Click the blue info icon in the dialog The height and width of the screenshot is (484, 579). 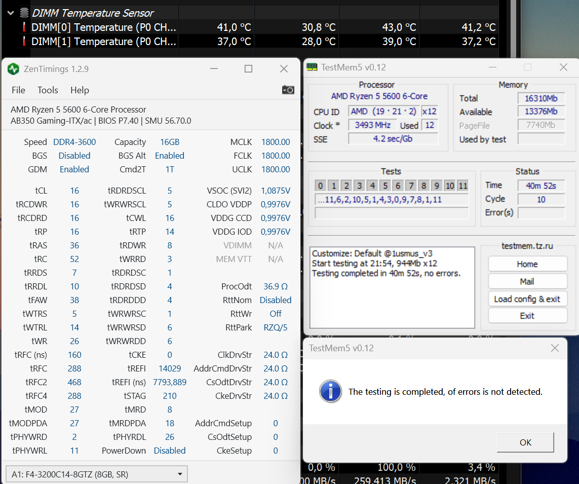pos(330,391)
